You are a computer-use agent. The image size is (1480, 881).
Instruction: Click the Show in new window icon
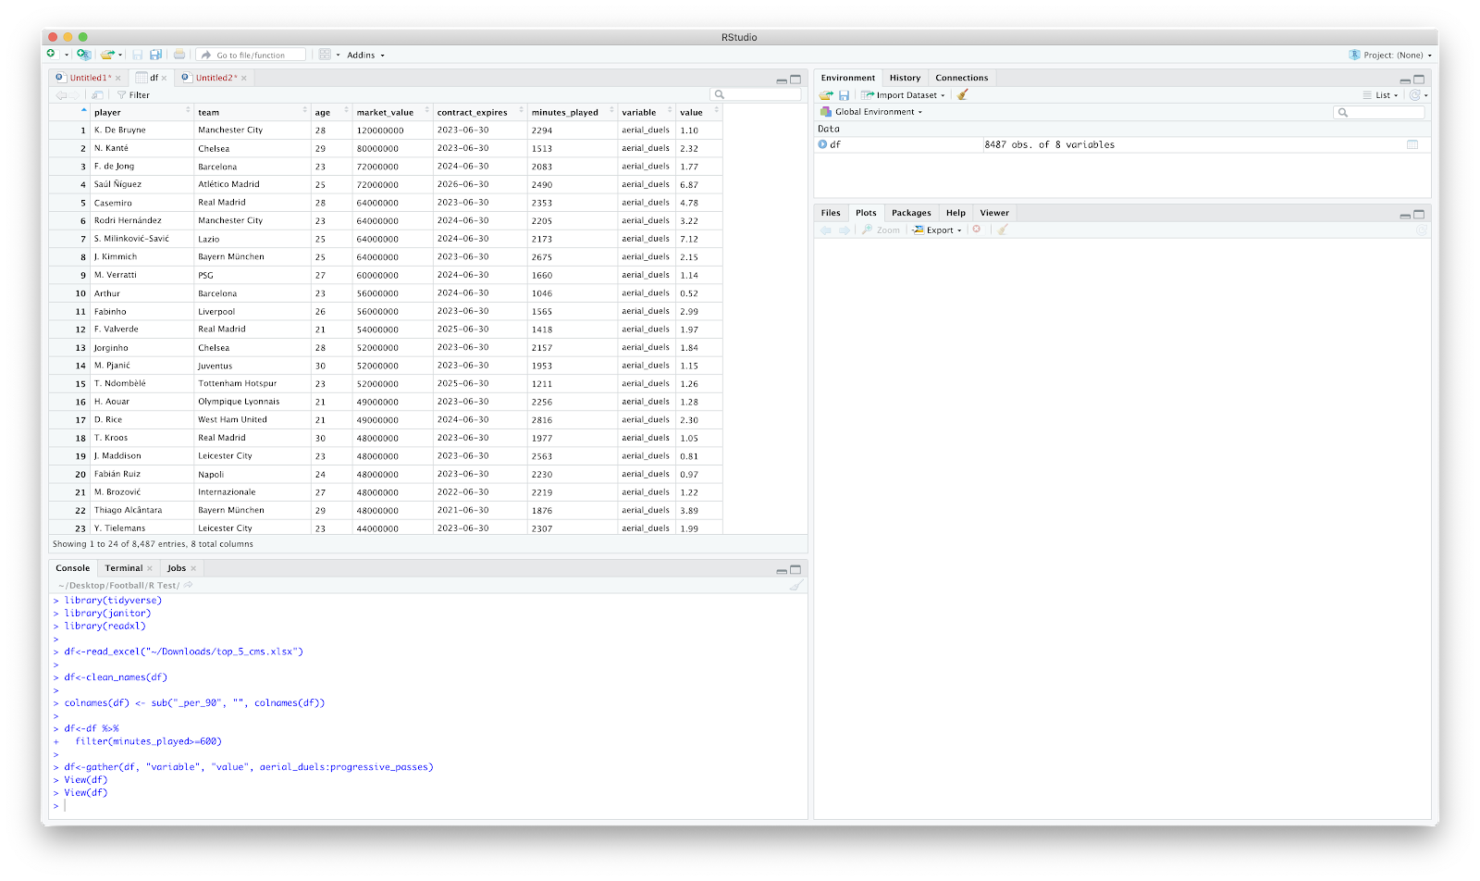coord(97,94)
